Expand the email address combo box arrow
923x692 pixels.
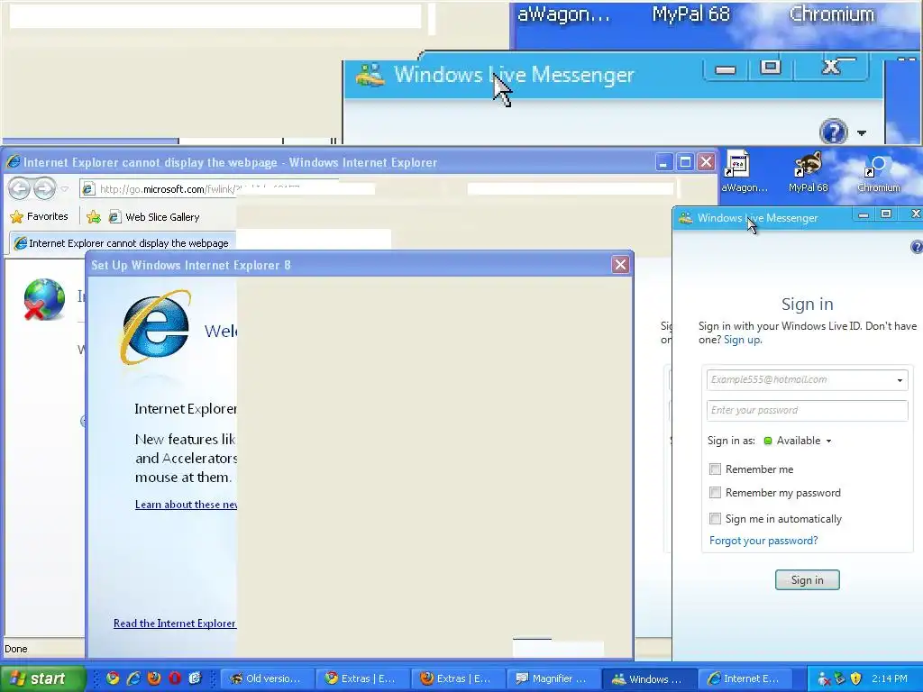pyautogui.click(x=900, y=380)
